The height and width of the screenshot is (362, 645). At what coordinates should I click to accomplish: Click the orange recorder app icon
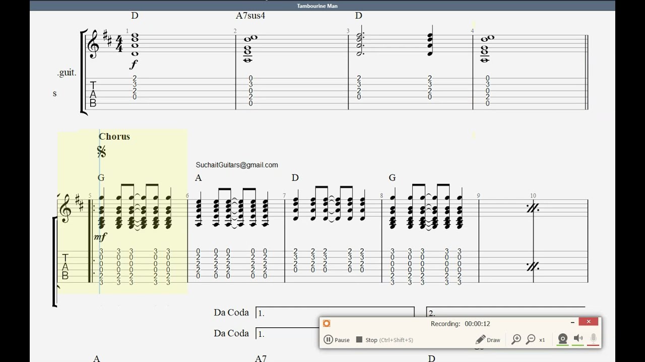coord(327,323)
